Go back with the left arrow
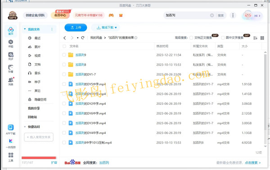This screenshot has width=270, height=170. click(65, 38)
